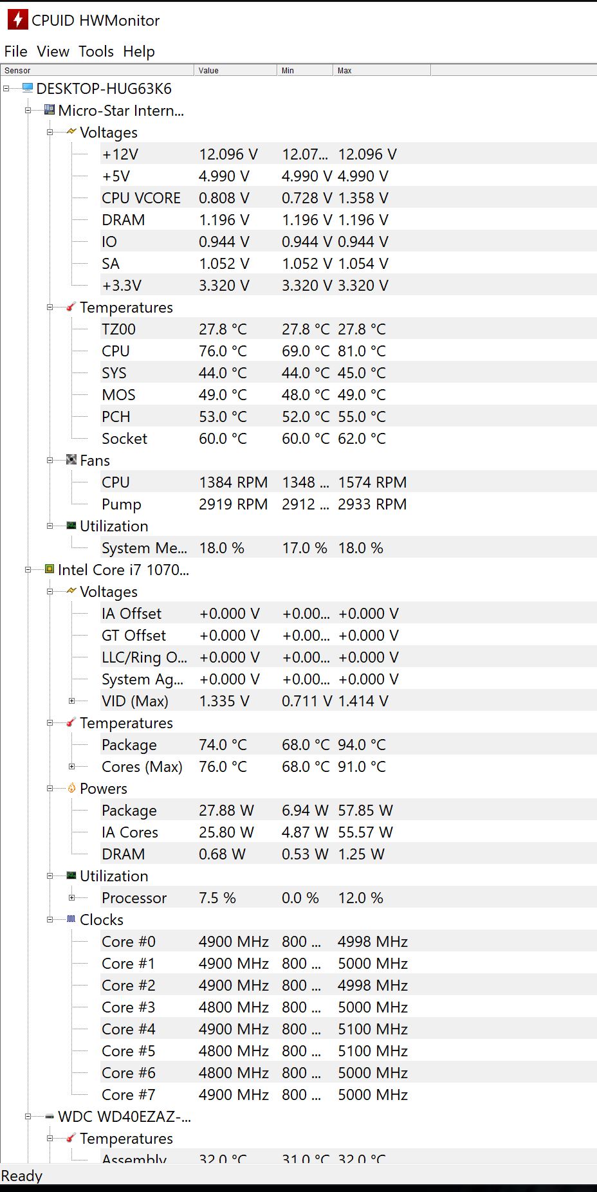597x1192 pixels.
Task: Click the Ready status bar text
Action: coord(22,1176)
